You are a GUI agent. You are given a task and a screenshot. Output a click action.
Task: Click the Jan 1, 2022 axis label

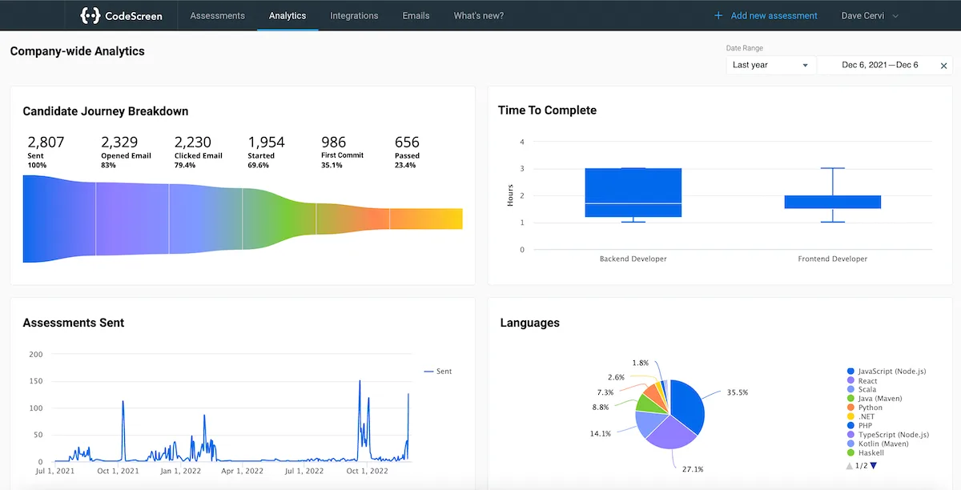pos(181,471)
